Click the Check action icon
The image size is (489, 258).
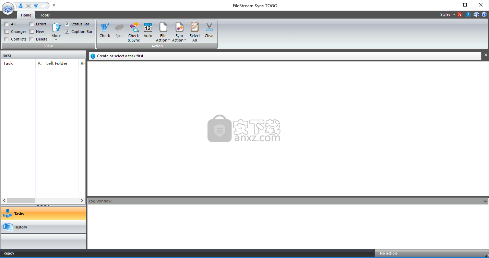tap(105, 27)
